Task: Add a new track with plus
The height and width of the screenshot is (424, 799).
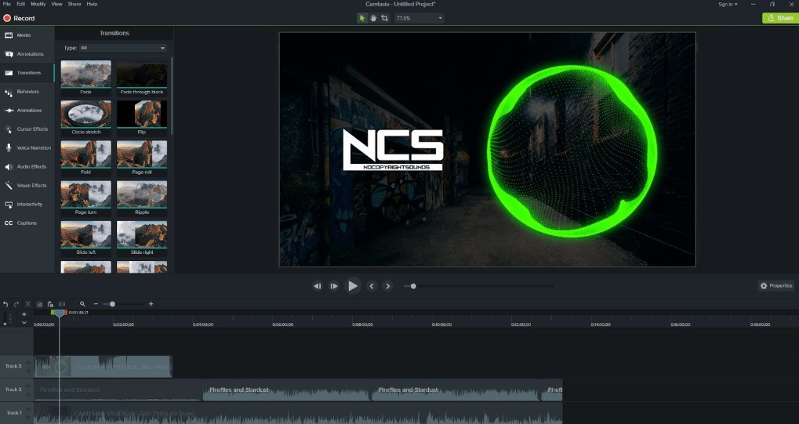Action: pos(24,314)
